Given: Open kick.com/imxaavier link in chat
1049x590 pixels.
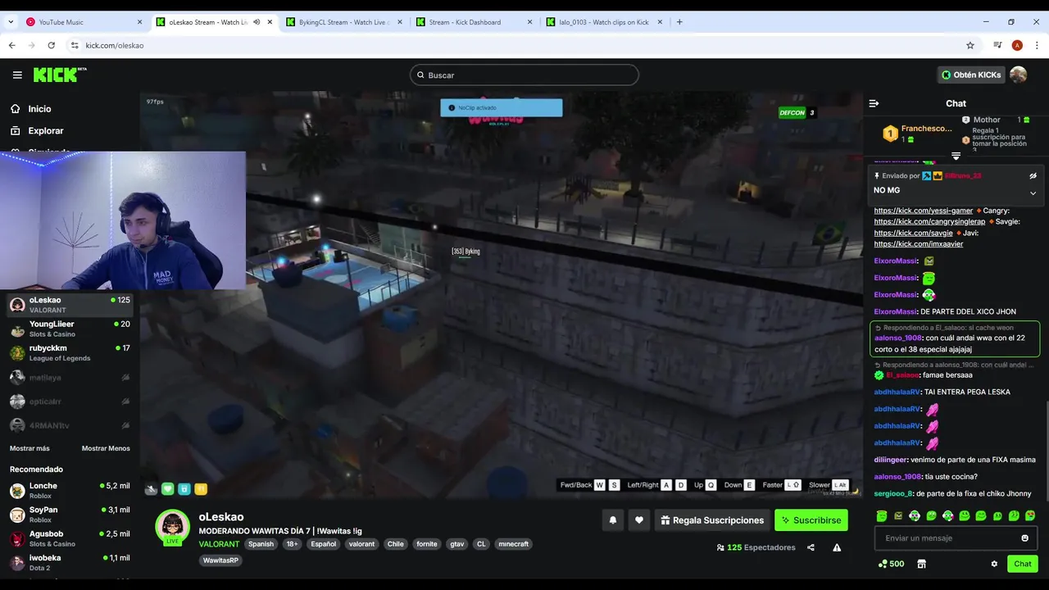Looking at the screenshot, I should (x=919, y=244).
